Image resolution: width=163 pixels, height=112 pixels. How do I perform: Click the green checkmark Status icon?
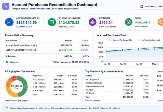point(129,22)
